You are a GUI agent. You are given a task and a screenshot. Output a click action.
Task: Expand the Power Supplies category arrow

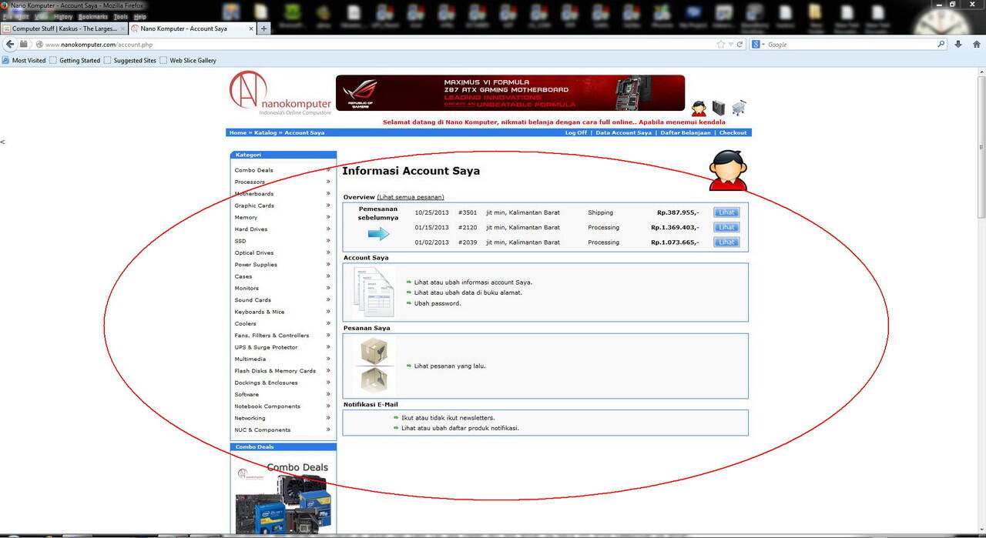point(328,264)
